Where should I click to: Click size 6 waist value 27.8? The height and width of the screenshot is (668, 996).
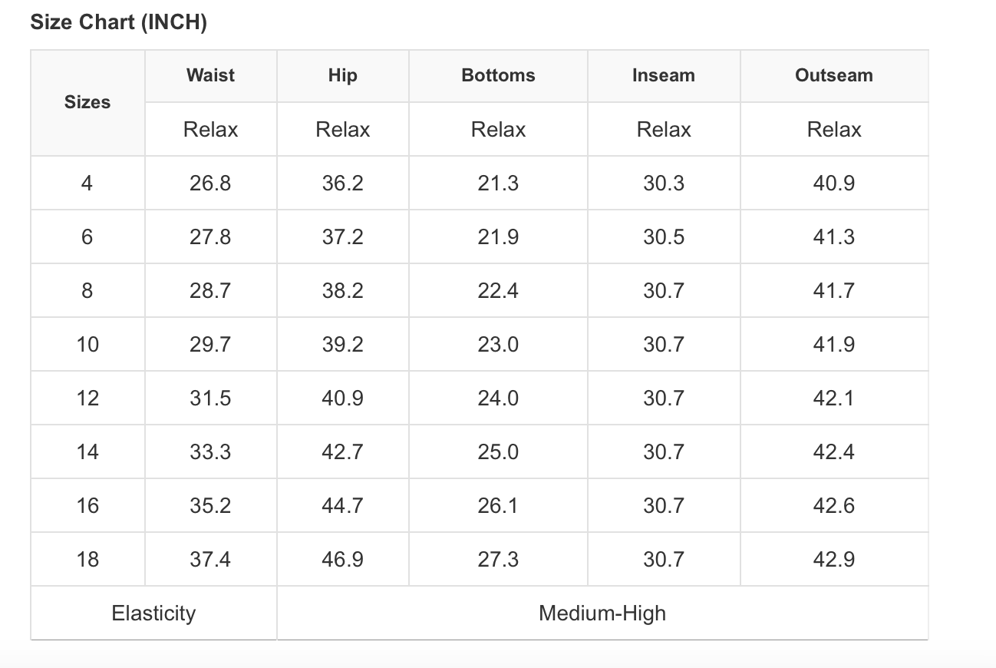pos(210,236)
